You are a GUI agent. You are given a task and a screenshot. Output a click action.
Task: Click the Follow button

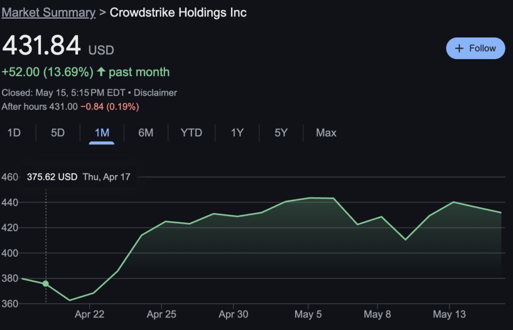475,49
